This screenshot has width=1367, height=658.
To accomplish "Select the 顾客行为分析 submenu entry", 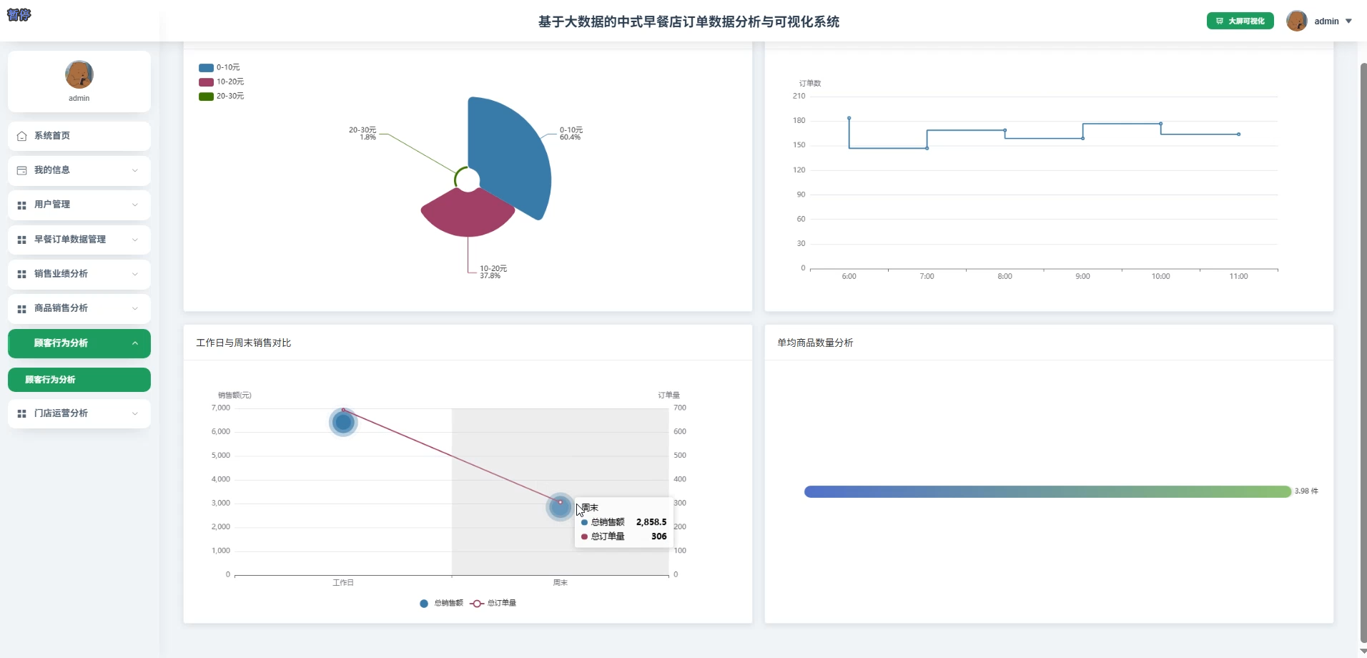I will point(79,380).
